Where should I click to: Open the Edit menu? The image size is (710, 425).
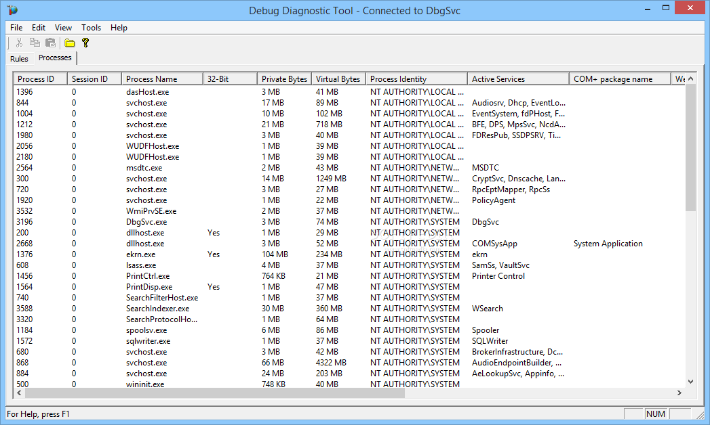[x=38, y=28]
